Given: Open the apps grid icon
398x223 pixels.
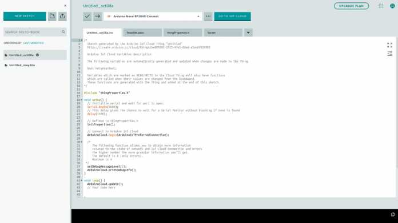Looking at the screenshot, I should pos(381,6).
